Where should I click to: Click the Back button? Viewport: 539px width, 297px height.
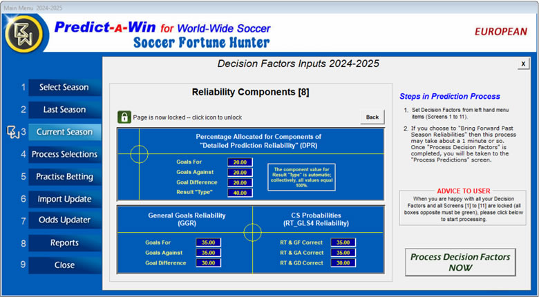[x=372, y=117]
